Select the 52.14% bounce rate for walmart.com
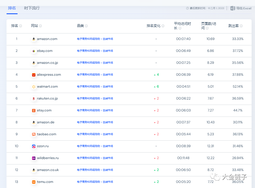Image resolution: width=255 pixels, height=188 pixels. pos(238,86)
